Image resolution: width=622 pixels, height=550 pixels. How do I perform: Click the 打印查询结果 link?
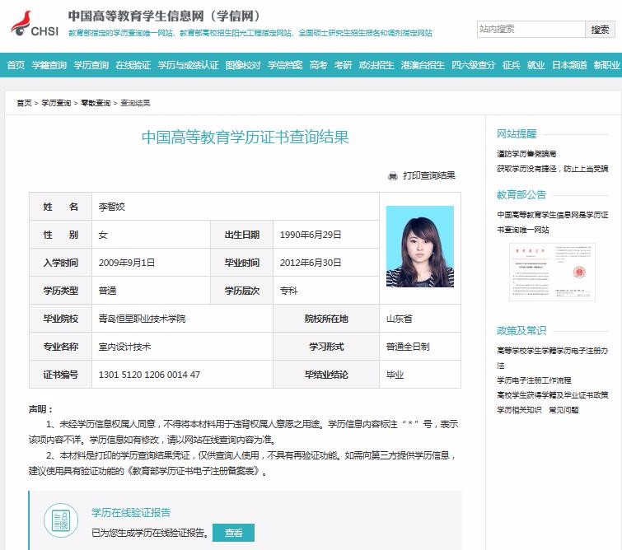click(x=429, y=175)
